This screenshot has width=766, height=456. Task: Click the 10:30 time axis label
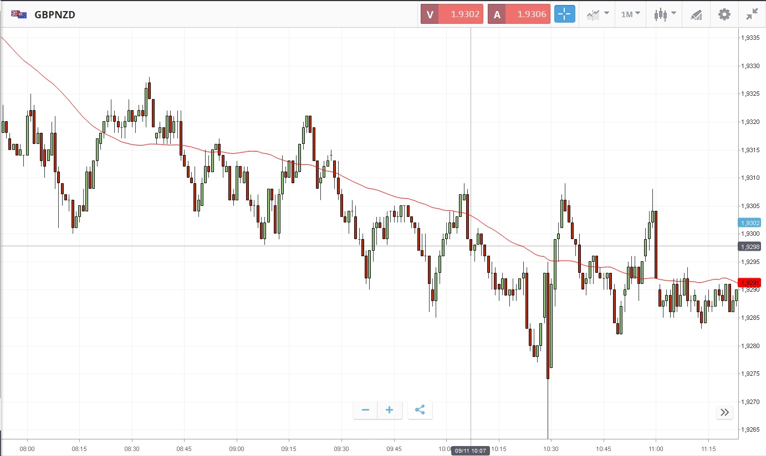pos(550,448)
